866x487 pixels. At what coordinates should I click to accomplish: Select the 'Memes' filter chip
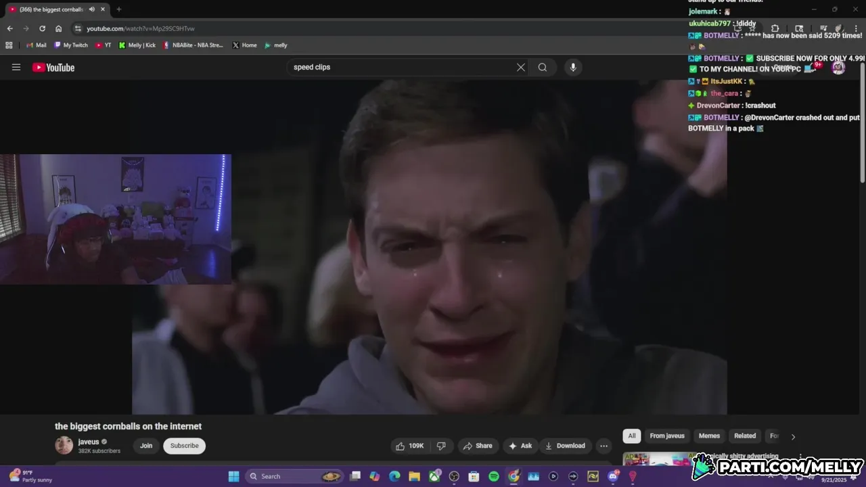point(709,436)
